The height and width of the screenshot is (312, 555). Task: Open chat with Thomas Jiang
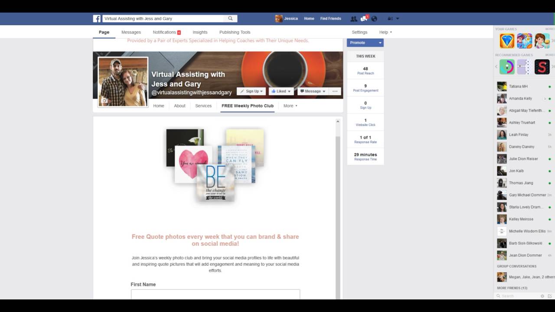coord(524,183)
